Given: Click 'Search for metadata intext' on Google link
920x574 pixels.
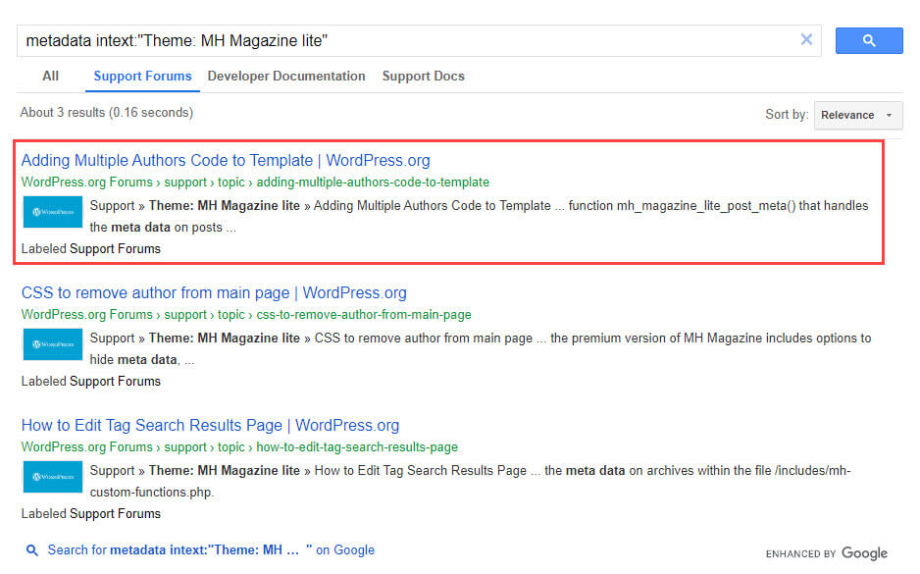Looking at the screenshot, I should coord(211,549).
